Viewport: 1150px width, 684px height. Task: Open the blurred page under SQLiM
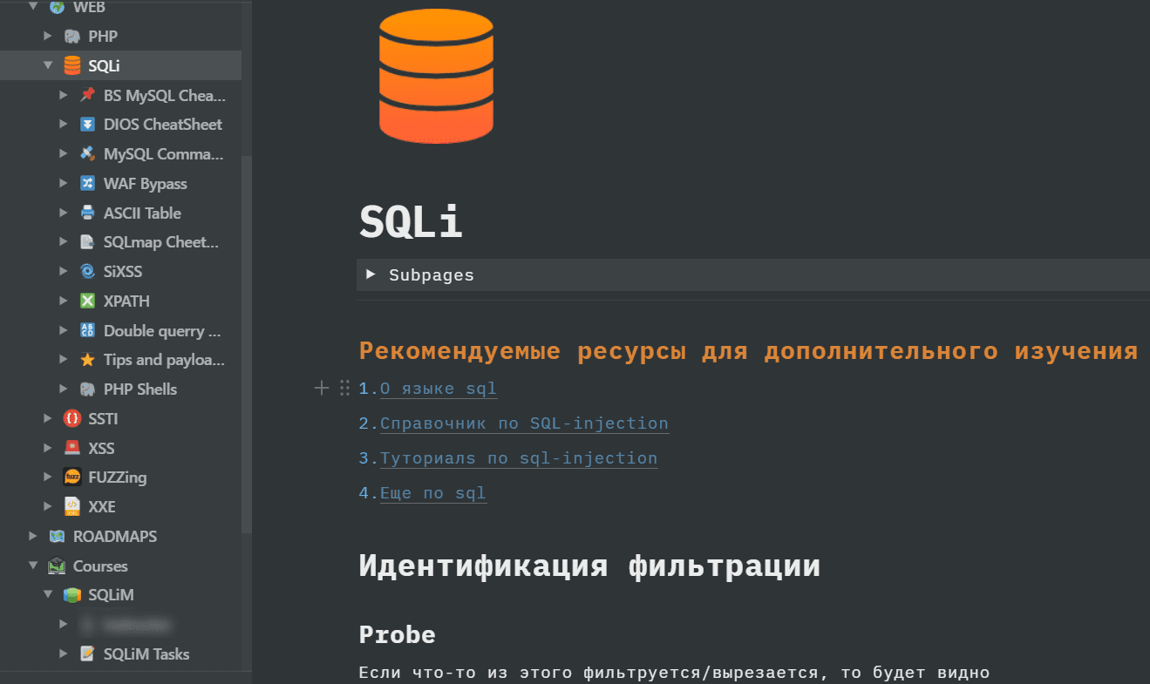pos(137,625)
